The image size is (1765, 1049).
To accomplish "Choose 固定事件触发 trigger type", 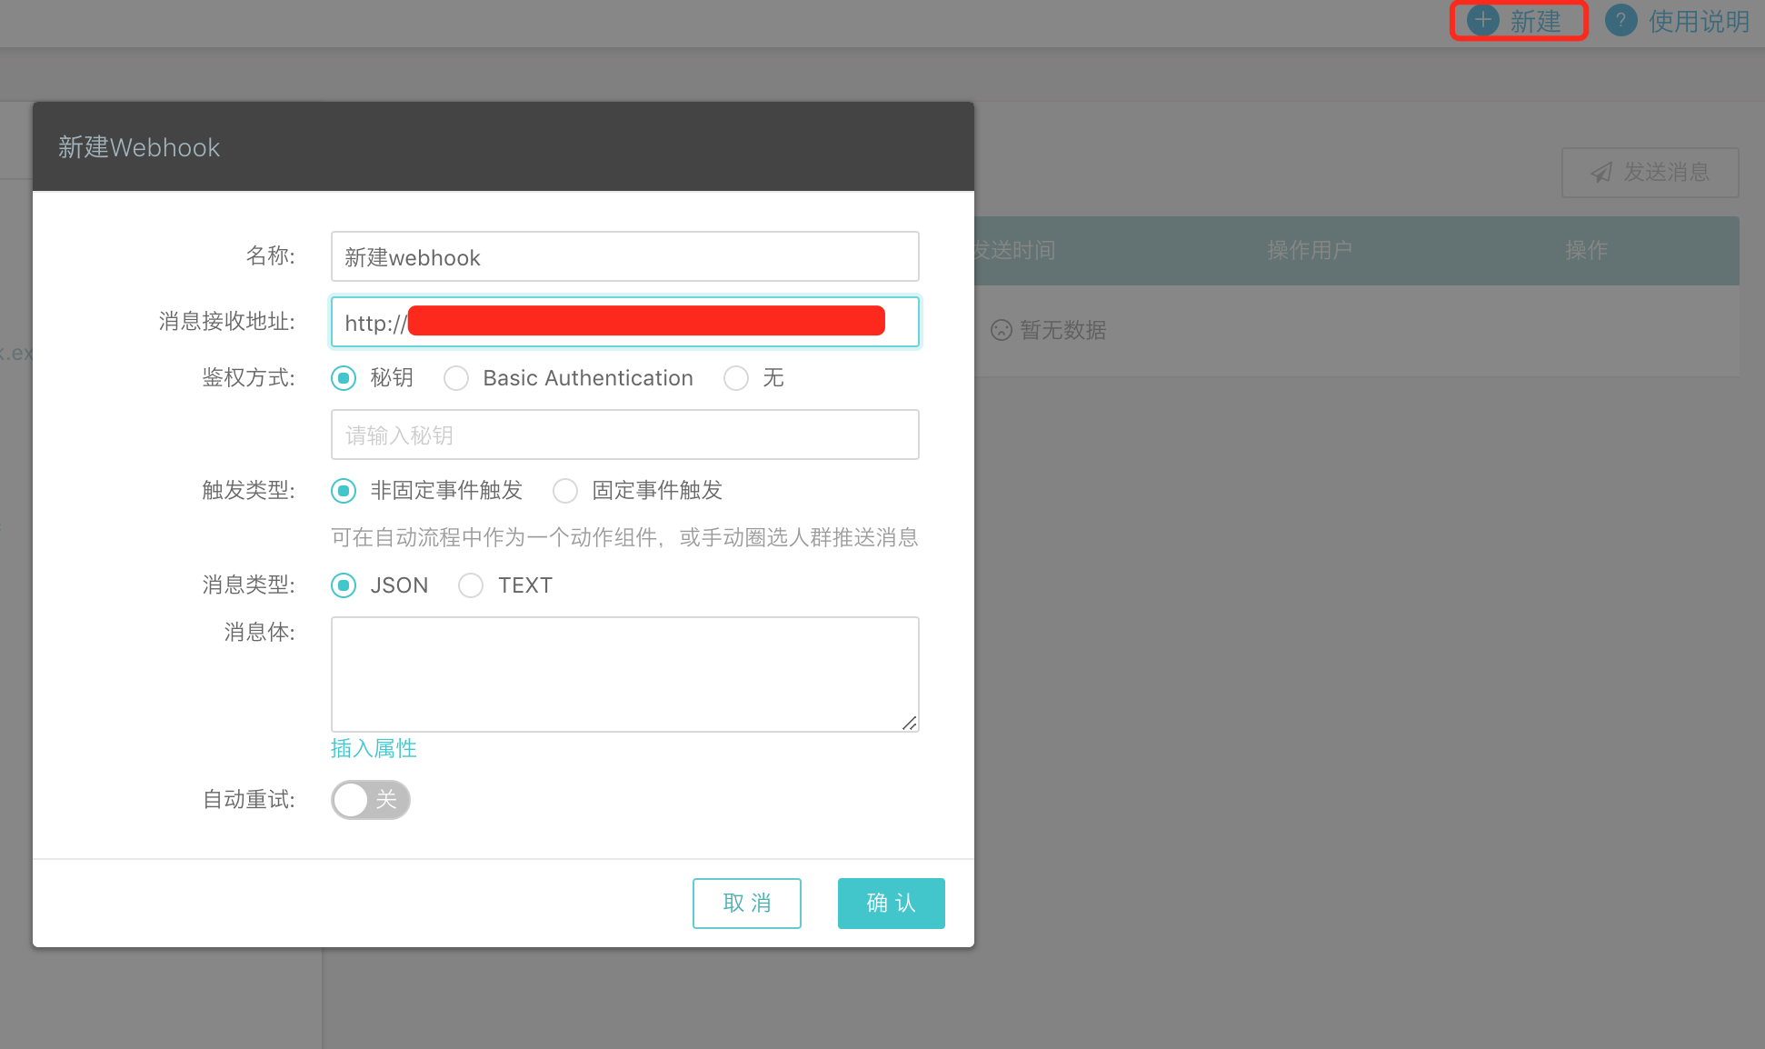I will click(565, 491).
